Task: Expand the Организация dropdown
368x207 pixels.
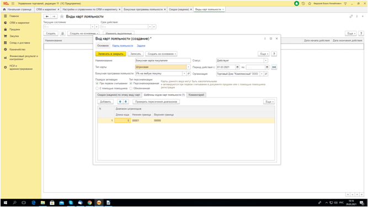Action: pyautogui.click(x=262, y=74)
